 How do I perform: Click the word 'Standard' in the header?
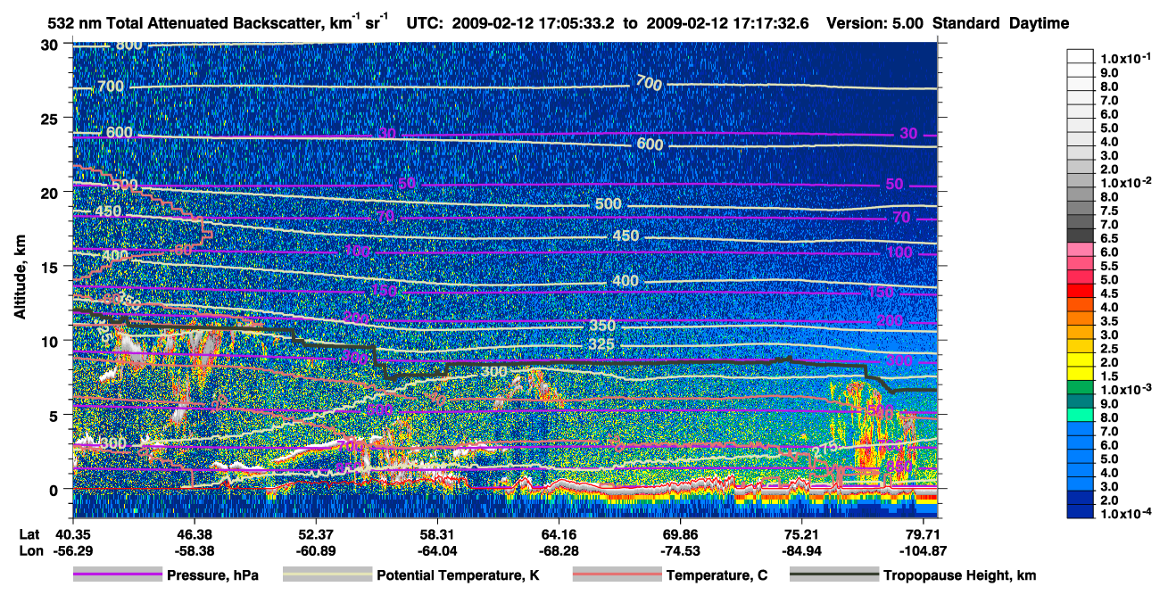tap(967, 24)
